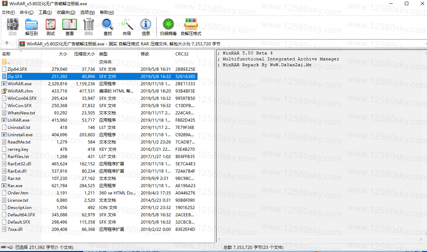Open a file with the 查看 (View) icon
This screenshot has width=427, height=252.
point(69,24)
